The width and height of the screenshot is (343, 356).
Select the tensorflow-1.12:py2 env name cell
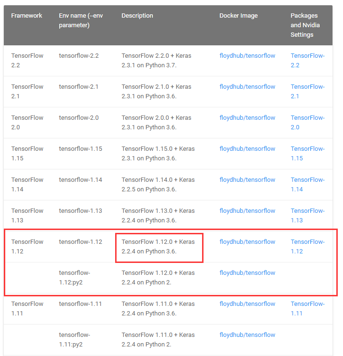[75, 278]
